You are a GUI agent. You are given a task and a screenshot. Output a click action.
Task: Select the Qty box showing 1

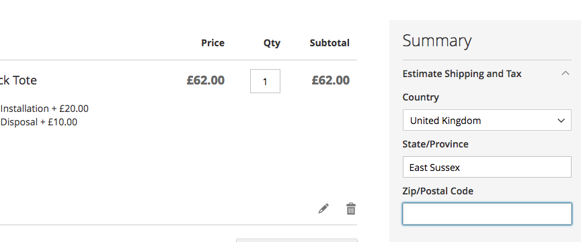[x=266, y=81]
